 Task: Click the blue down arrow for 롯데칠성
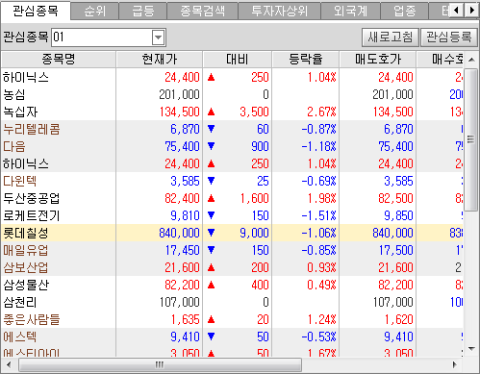(211, 233)
